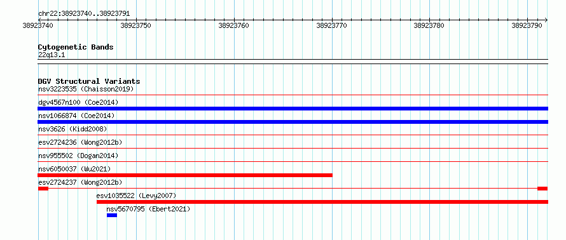Click the dgv4567n100 blue variant bar
Viewport: 566px width, 240px height.
[293, 109]
